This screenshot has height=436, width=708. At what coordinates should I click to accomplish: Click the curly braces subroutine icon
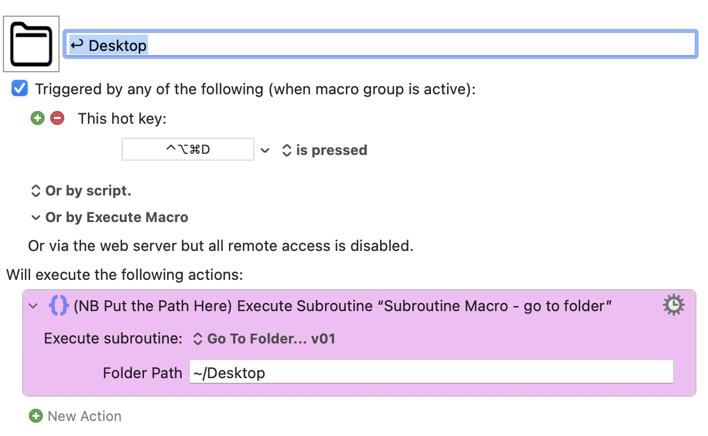[x=59, y=305]
